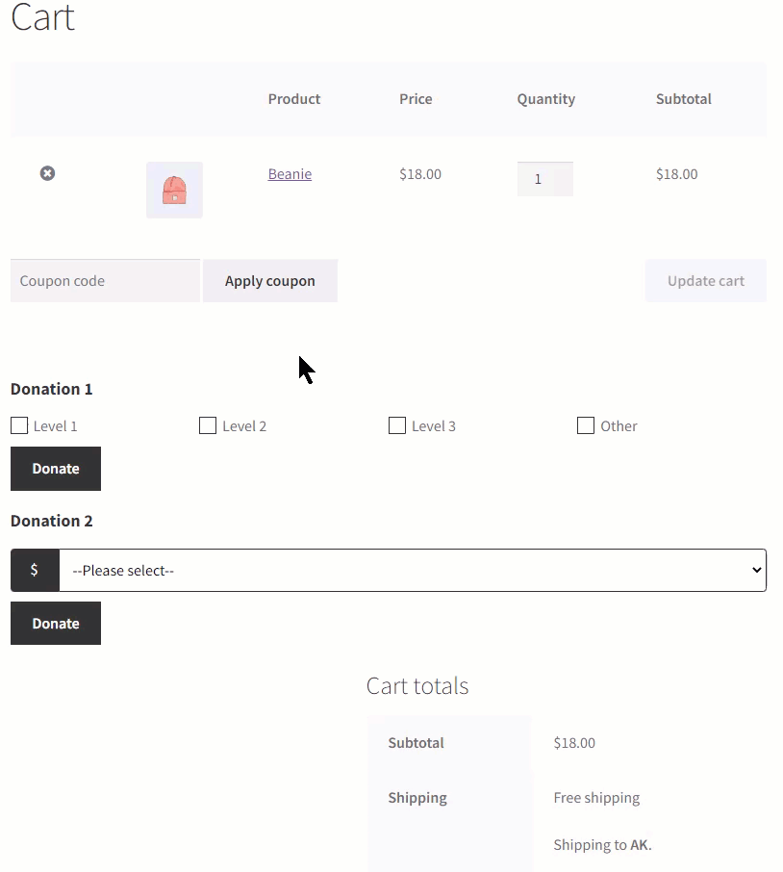This screenshot has width=783, height=872.
Task: Tick the Level 2 donation checkbox
Action: (x=208, y=425)
